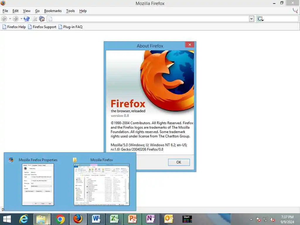Click the icon beside the Mozilla Firefox Properties title

11,160
